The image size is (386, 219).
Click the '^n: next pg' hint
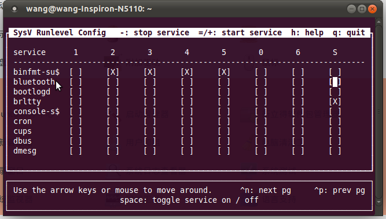pos(266,191)
